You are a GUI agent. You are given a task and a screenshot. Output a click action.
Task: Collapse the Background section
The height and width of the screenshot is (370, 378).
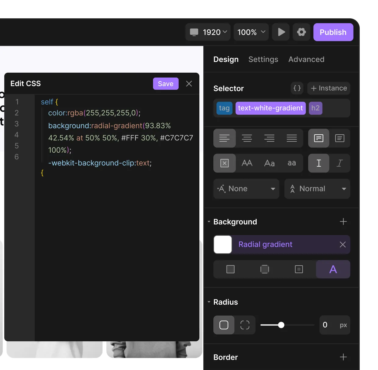(x=209, y=222)
